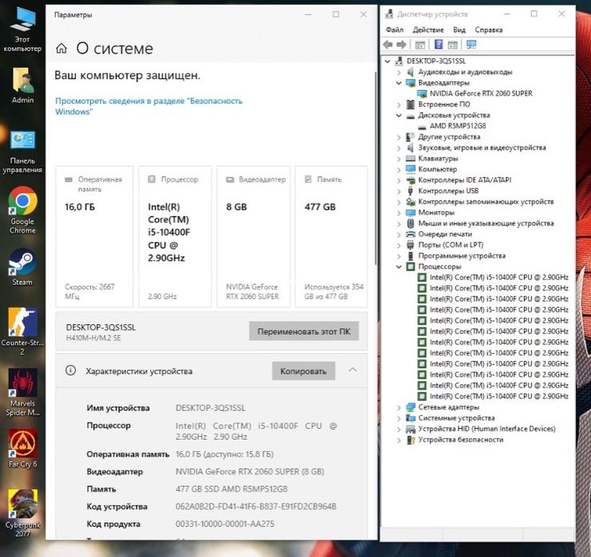The height and width of the screenshot is (557, 591).
Task: Open the Вид menu
Action: [459, 29]
